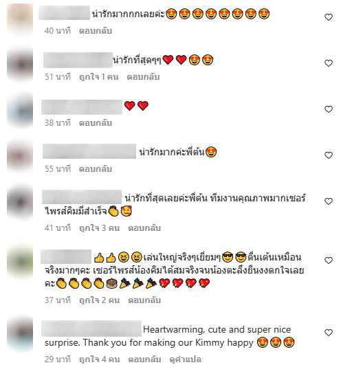Like the comment posted 51 minutes ago
The image size is (341, 378).
pos(329,63)
